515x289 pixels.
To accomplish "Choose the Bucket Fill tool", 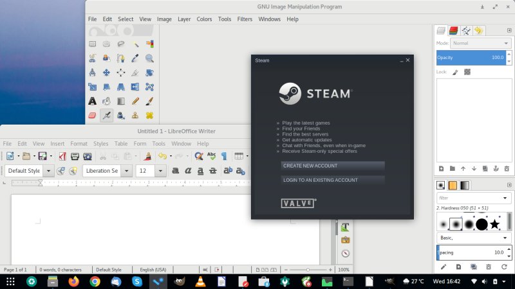I will 106,101.
